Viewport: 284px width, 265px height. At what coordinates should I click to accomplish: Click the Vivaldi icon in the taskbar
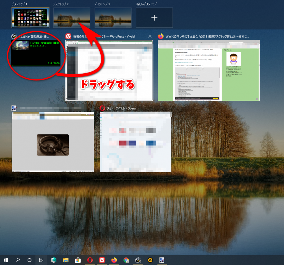[102, 260]
